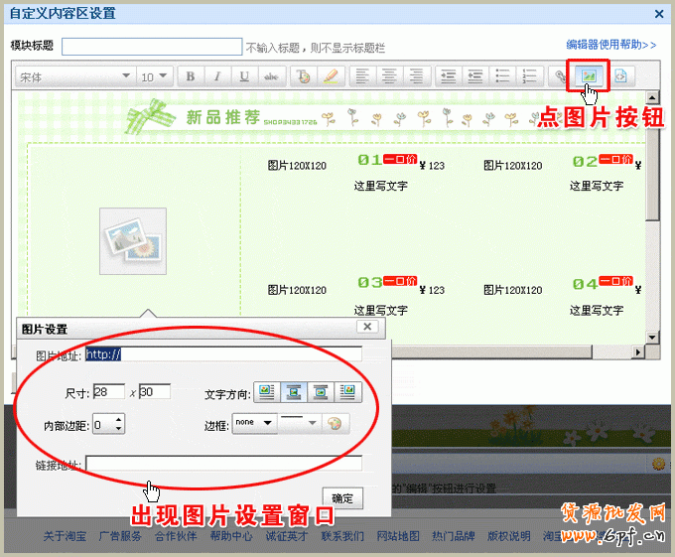Select the last text direction option
Screen dimensions: 675x557
[x=346, y=392]
